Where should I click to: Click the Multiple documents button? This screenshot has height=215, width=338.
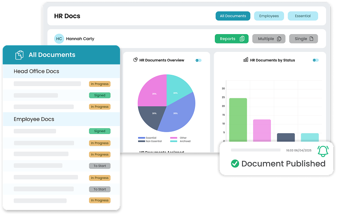[269, 39]
